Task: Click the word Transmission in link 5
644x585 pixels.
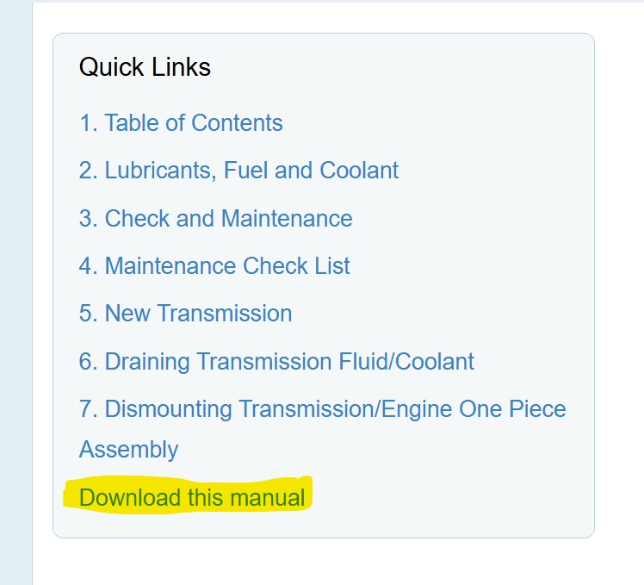Action: (225, 314)
